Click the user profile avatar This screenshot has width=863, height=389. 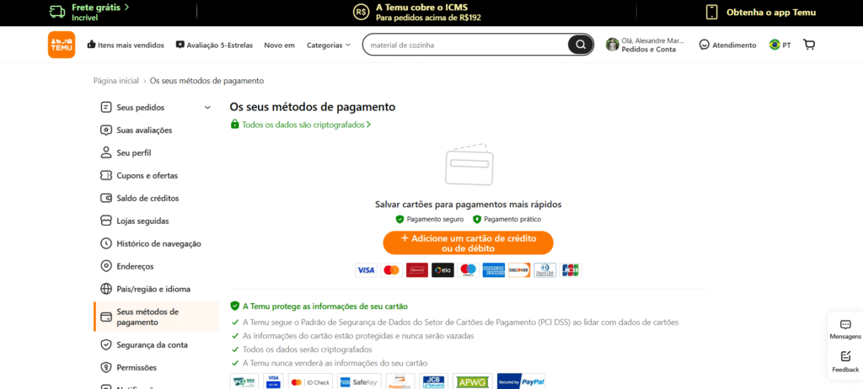(x=612, y=45)
